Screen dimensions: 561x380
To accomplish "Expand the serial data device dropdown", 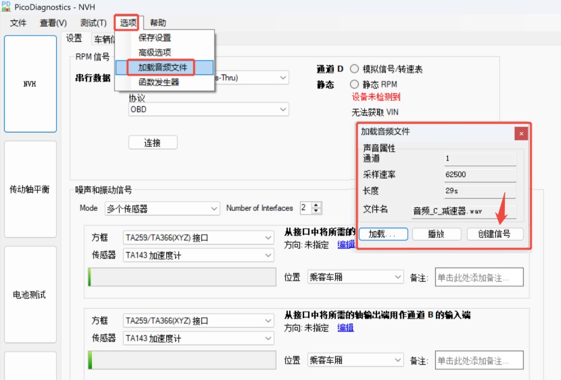I will pyautogui.click(x=283, y=77).
